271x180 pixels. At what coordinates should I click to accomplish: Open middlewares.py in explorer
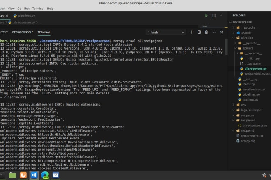tap(254, 90)
